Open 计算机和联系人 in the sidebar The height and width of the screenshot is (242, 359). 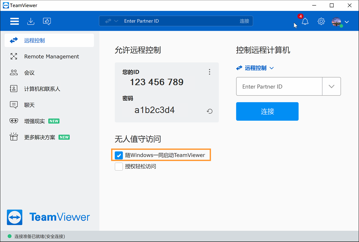49,89
